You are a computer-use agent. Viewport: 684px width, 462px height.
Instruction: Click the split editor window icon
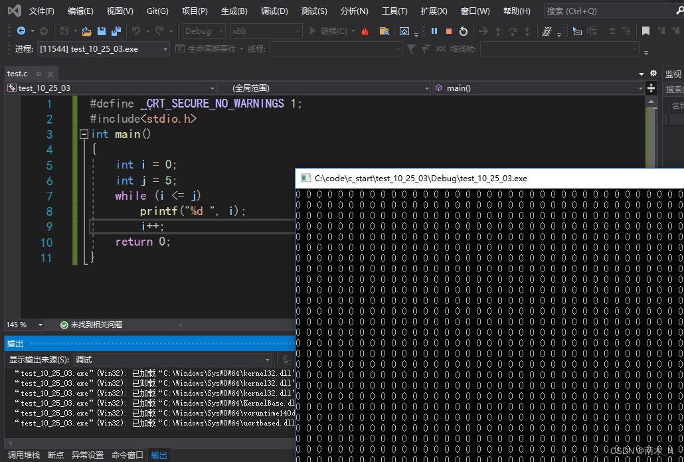click(x=651, y=88)
